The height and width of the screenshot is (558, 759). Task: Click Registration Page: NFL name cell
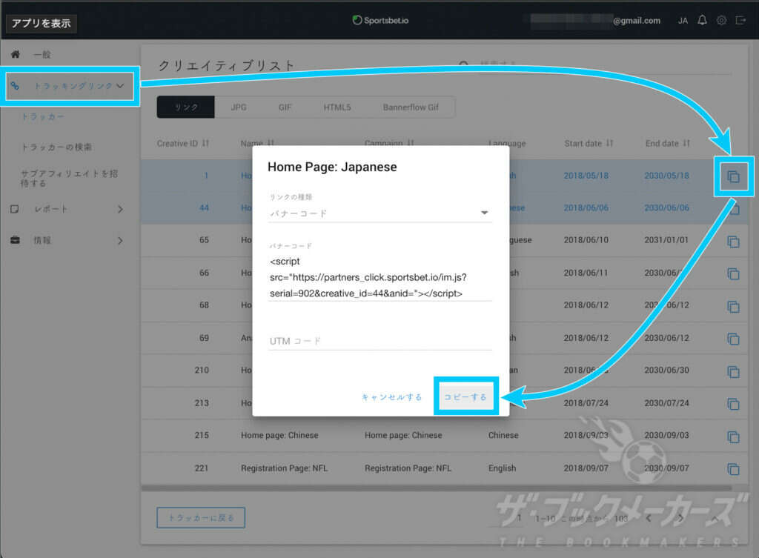coord(284,468)
